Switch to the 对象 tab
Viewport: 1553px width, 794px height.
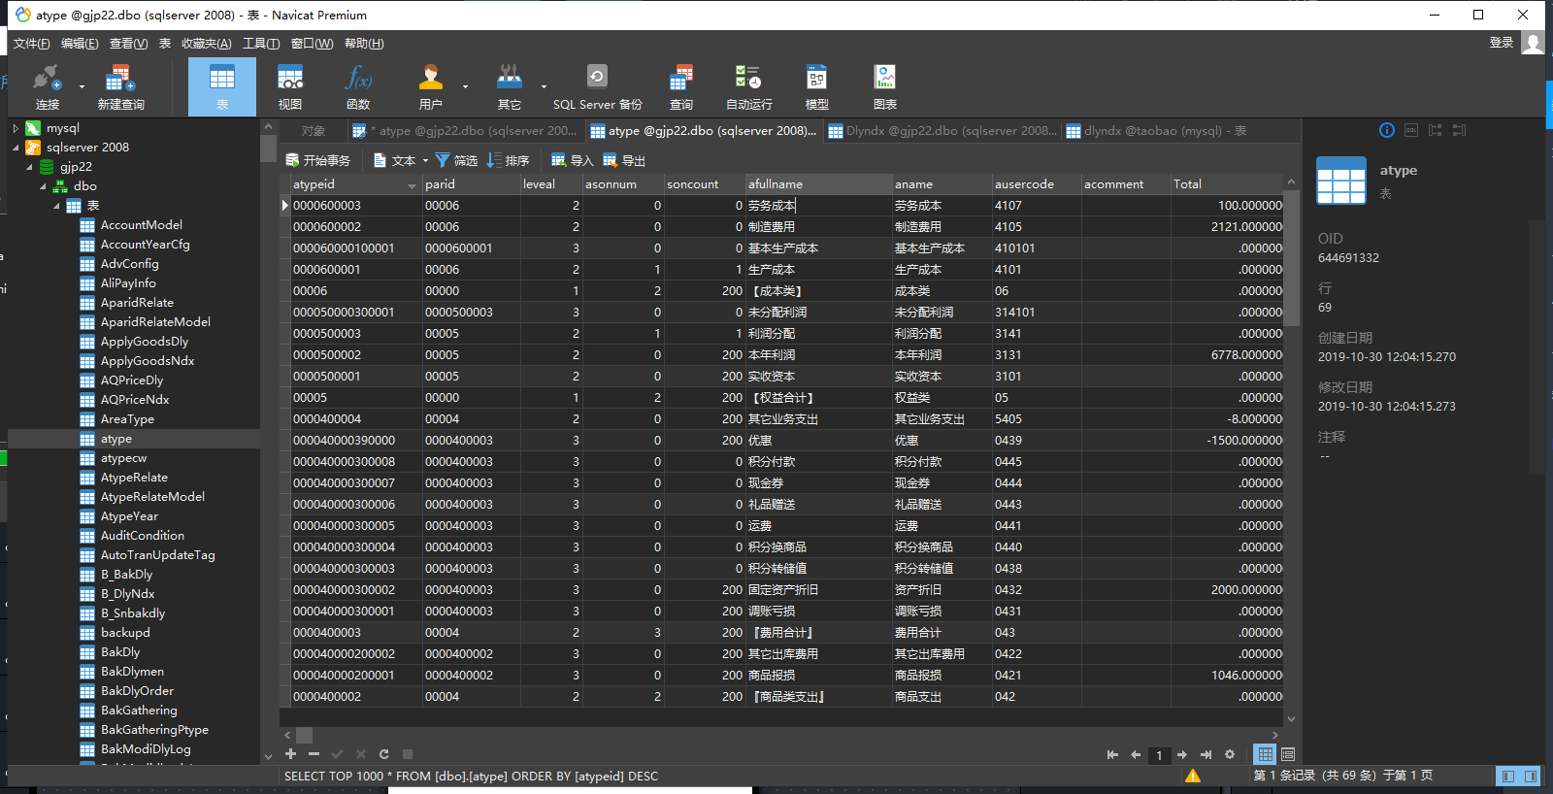click(x=314, y=131)
